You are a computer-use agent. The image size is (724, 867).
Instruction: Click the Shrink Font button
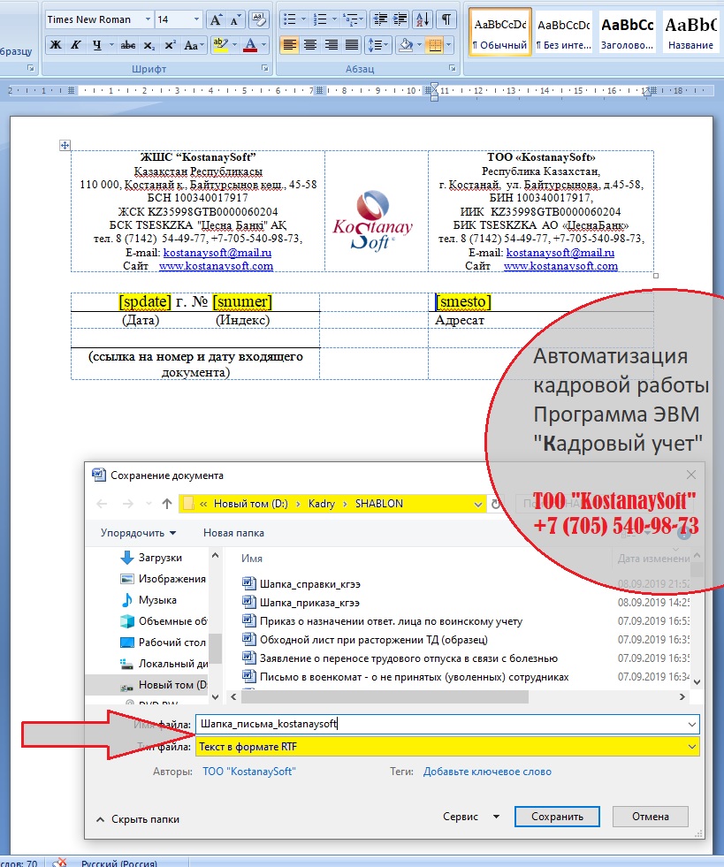click(235, 20)
